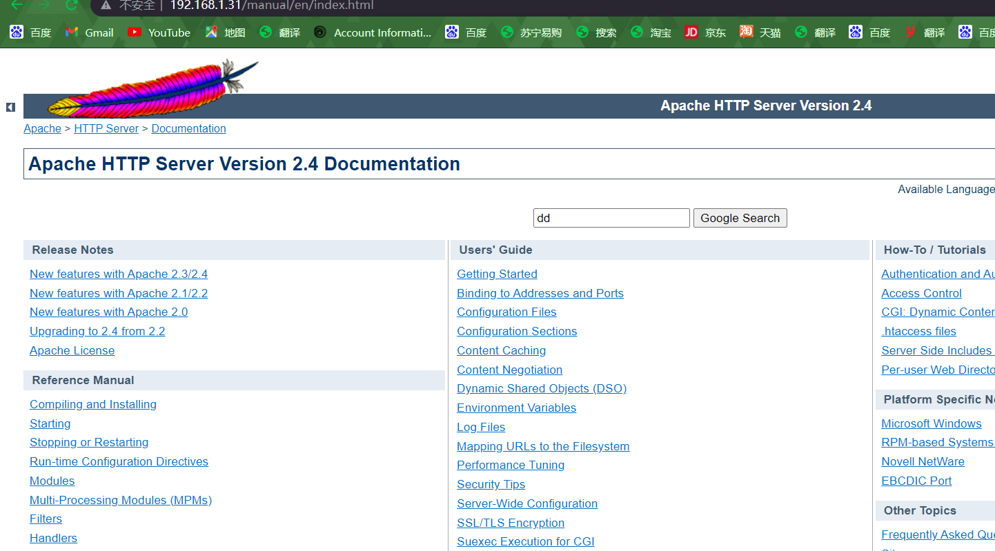
Task: Open the Security Tips link
Action: pos(491,484)
